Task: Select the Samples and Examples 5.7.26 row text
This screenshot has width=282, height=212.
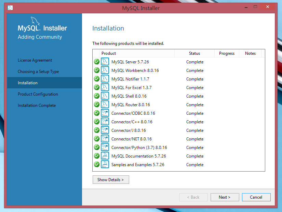Action: tap(138, 165)
